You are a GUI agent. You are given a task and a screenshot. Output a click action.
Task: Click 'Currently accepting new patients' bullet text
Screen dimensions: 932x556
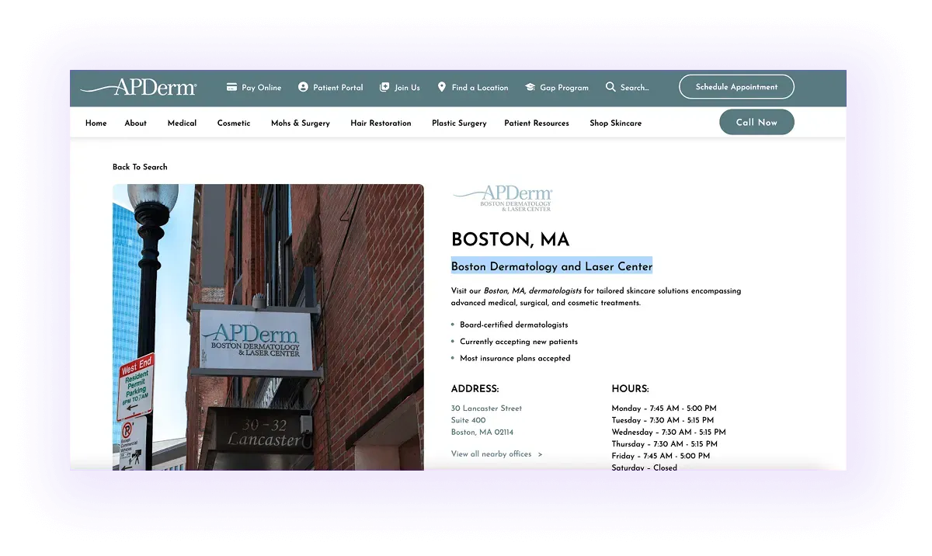tap(519, 342)
